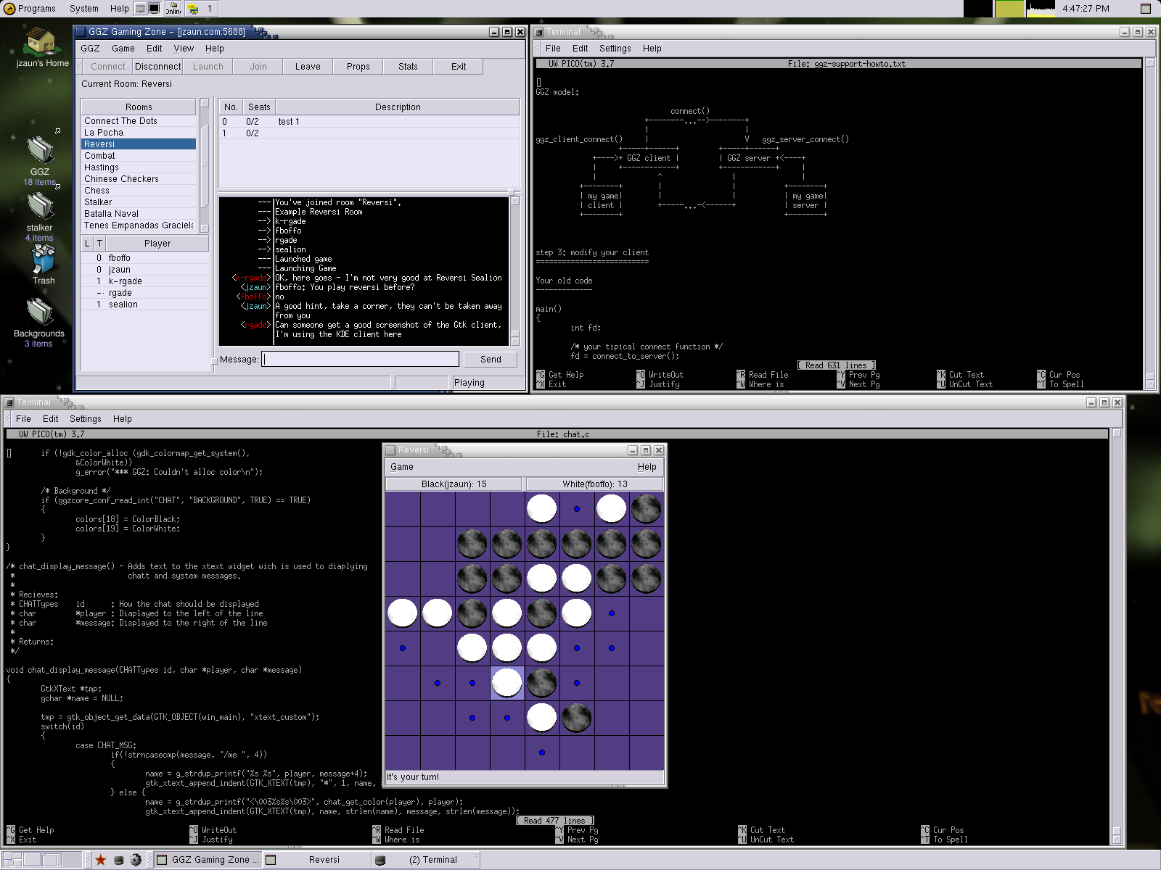Open the Game menu in the Reversi window
This screenshot has height=870, width=1161.
(401, 467)
